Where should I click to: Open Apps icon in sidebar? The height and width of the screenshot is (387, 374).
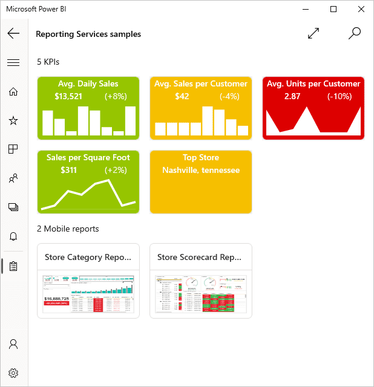(13, 149)
